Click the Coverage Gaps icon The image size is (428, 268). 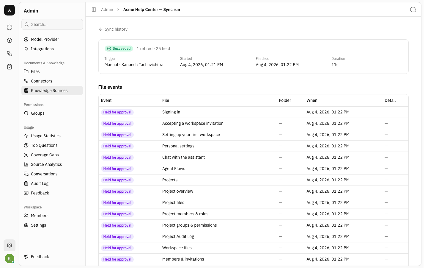(26, 155)
